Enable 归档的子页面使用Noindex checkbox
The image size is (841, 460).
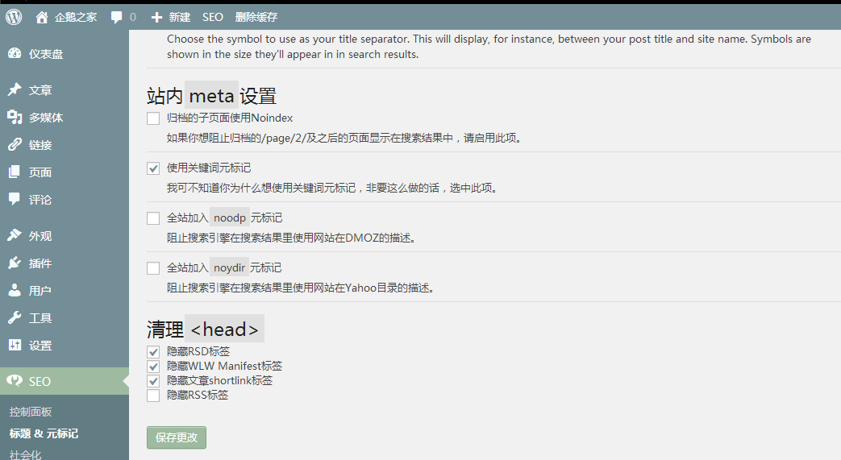(x=153, y=118)
